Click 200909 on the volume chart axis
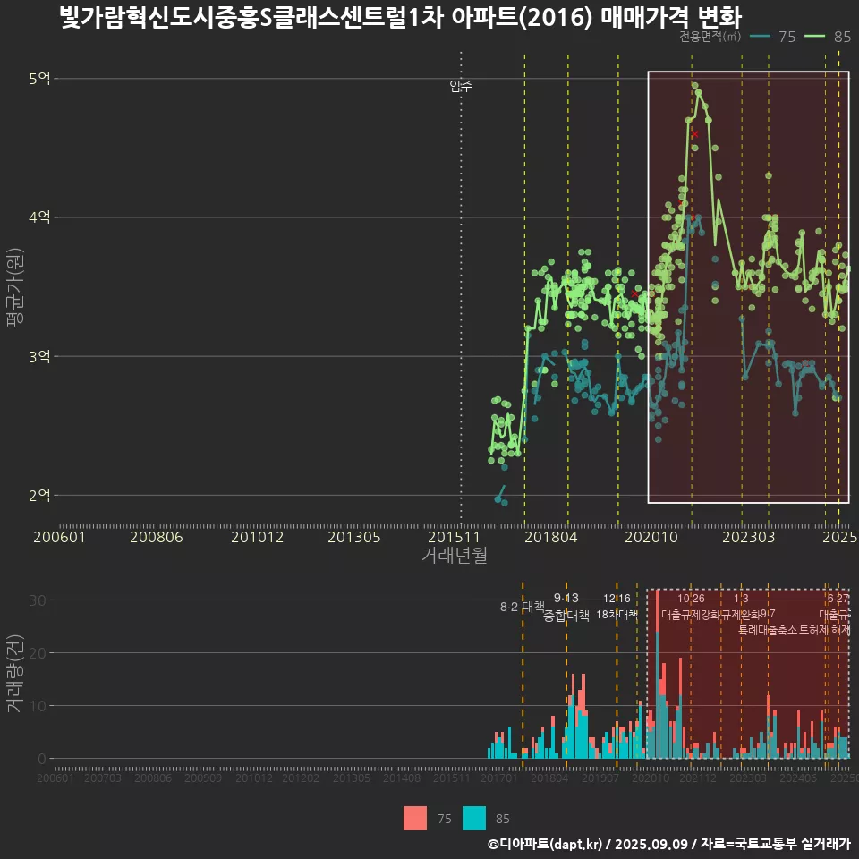 (203, 778)
